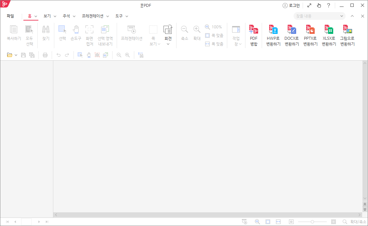The width and height of the screenshot is (368, 226).
Task: Collapse the ribbon with the up chevron
Action: (352, 16)
